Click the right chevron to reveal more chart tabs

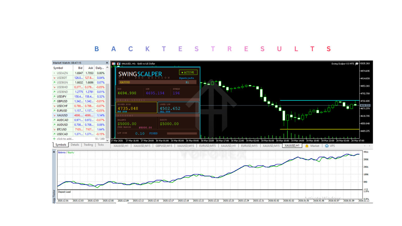point(370,146)
